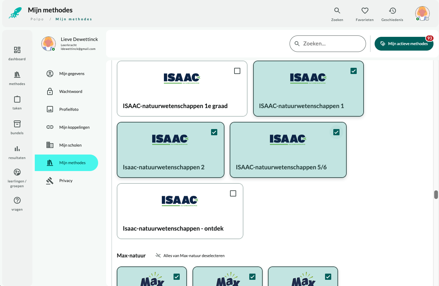Uncheck first Max-natuur card checkbox
This screenshot has height=286, width=439.
[177, 277]
